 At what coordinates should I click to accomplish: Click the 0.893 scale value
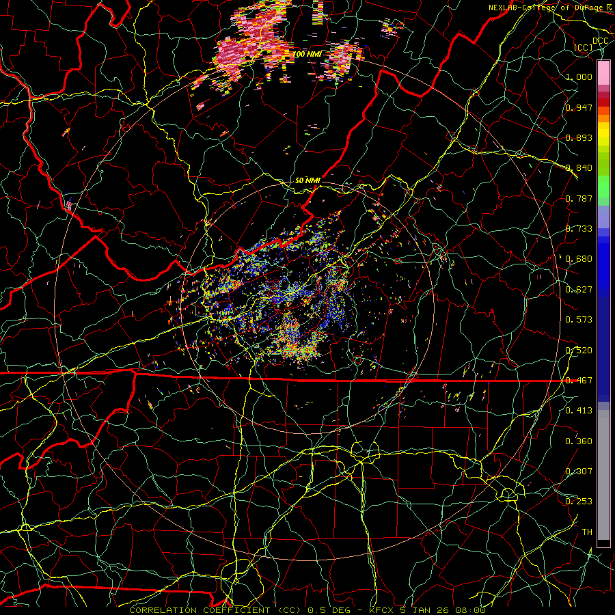[579, 137]
